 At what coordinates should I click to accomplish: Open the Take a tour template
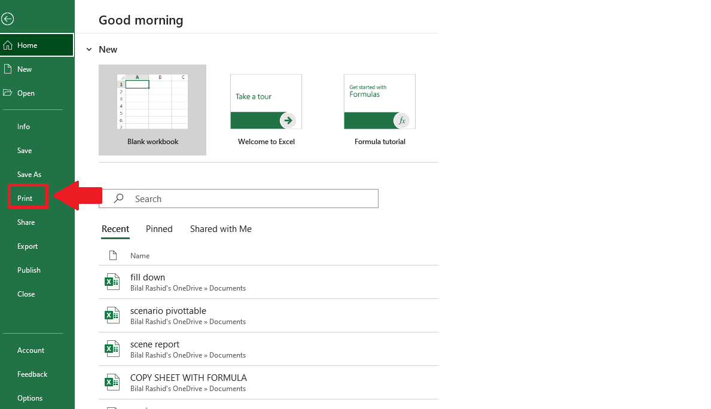tap(266, 109)
